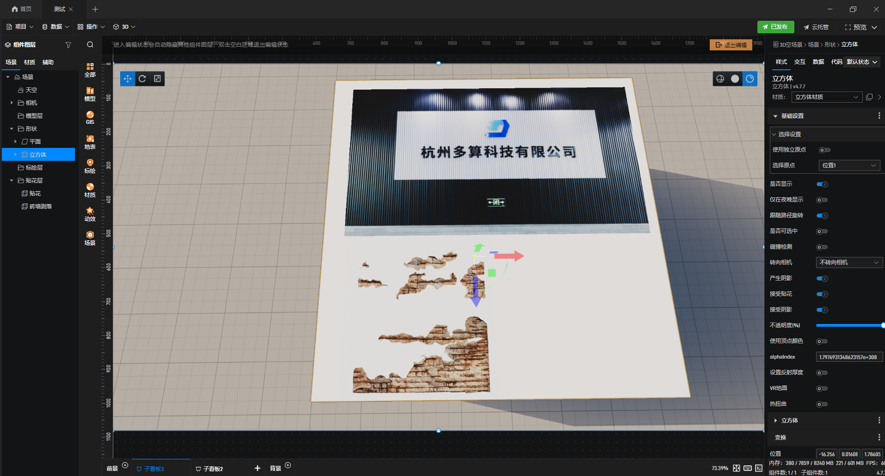Viewport: 885px width, 476px height.
Task: Click the search magnifier icon
Action: (x=90, y=45)
